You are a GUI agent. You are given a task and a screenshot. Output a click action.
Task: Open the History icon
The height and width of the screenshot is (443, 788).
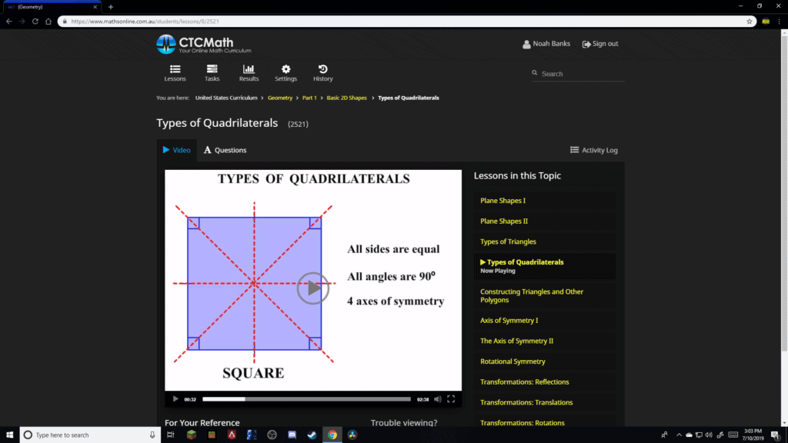pyautogui.click(x=322, y=70)
